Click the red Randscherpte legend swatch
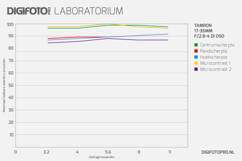 [196, 51]
